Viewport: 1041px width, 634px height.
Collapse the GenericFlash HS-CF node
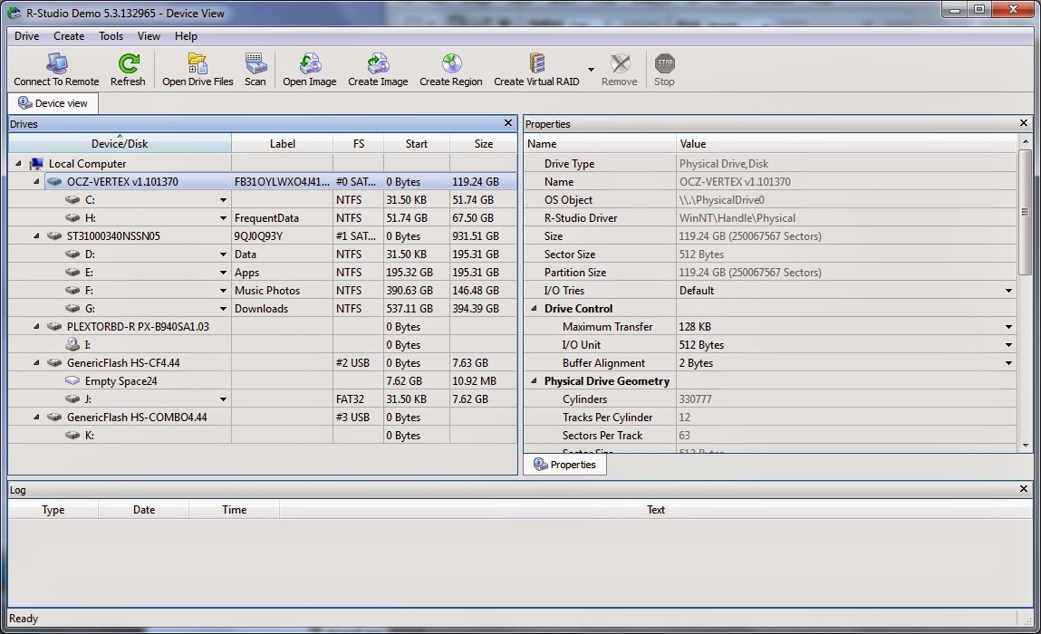[36, 362]
